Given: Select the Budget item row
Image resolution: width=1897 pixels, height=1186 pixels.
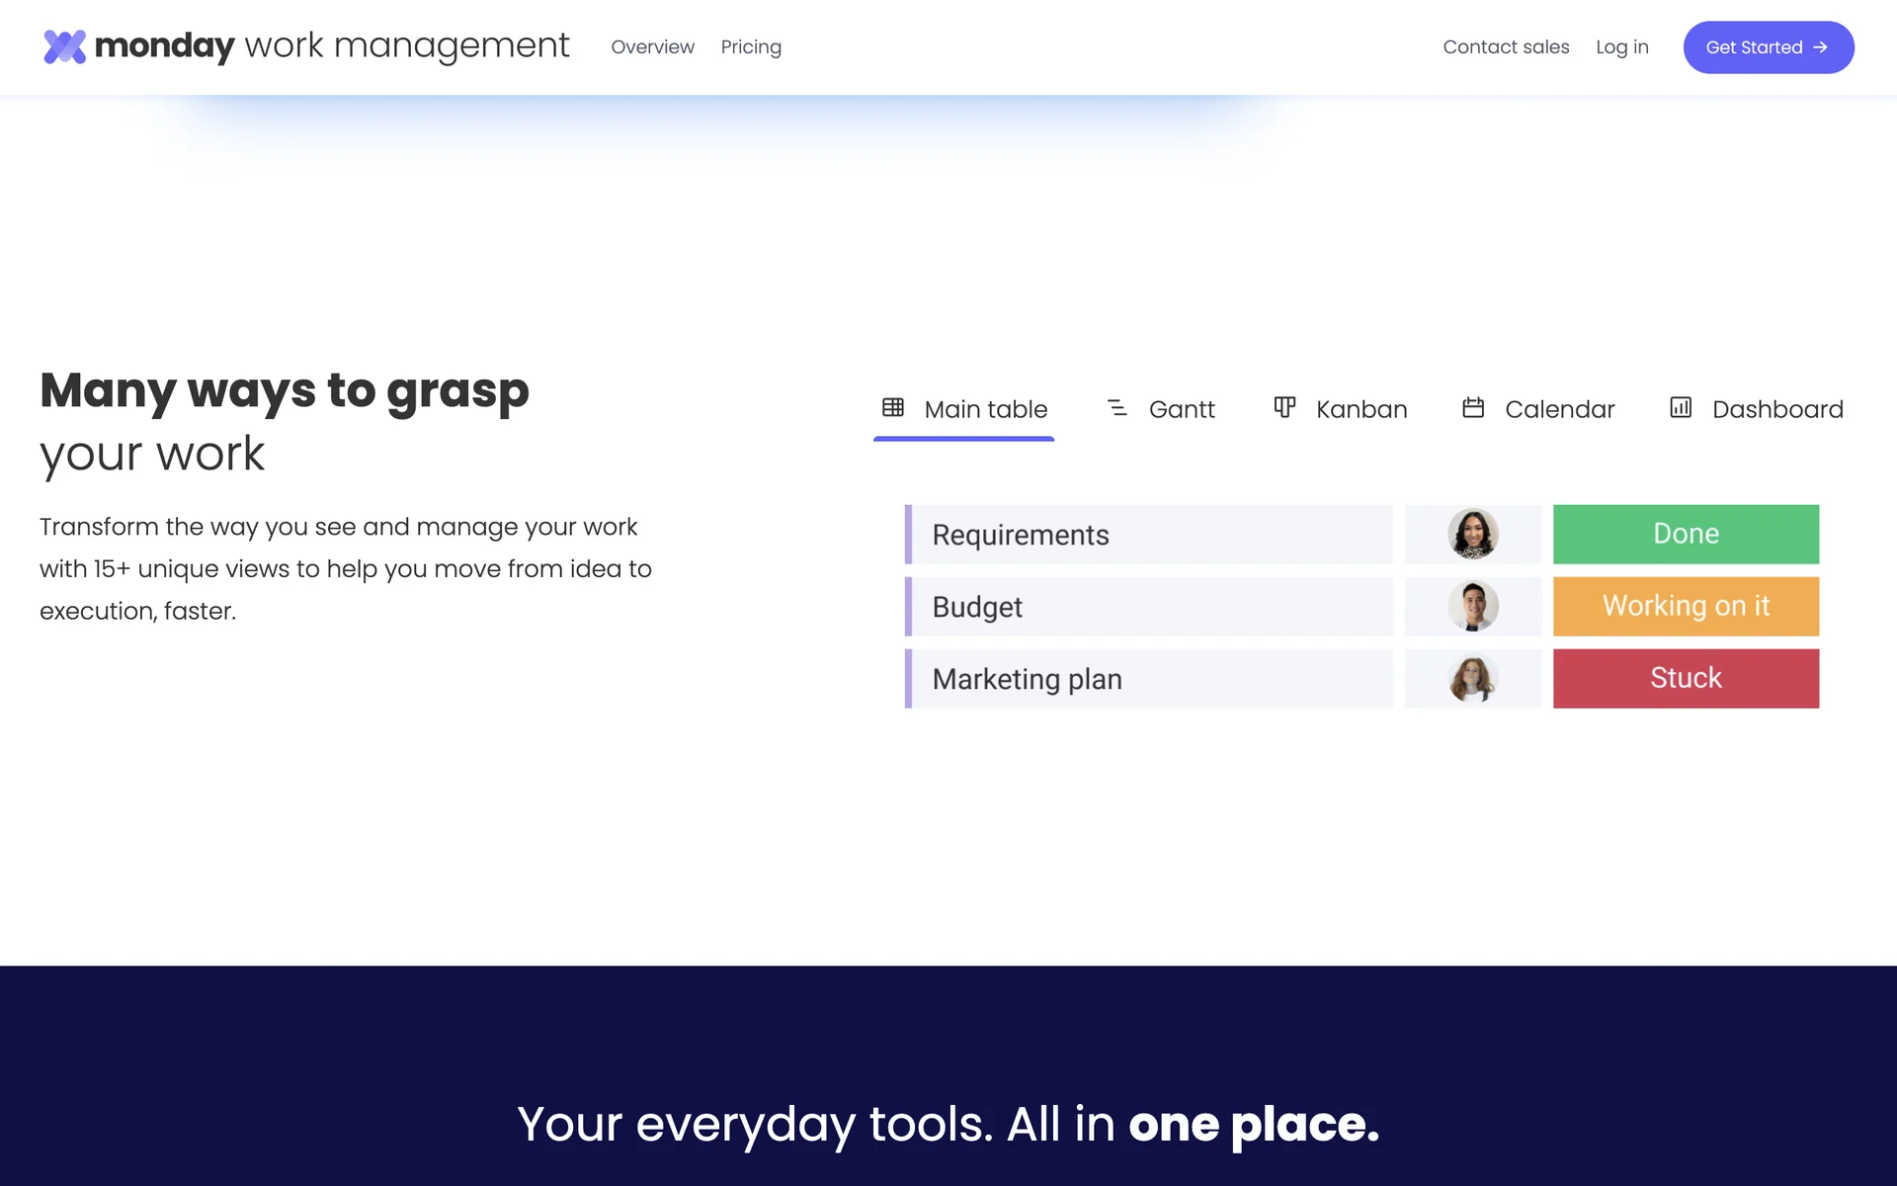Looking at the screenshot, I should [x=1151, y=607].
